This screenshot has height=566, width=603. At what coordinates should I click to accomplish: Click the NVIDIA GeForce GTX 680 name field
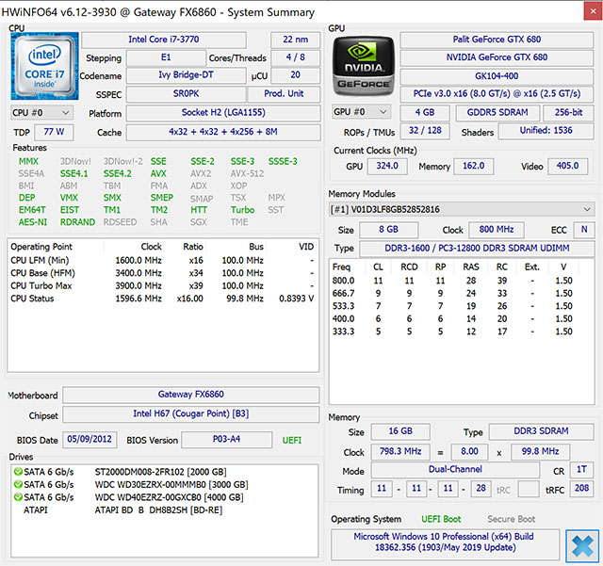coord(497,57)
